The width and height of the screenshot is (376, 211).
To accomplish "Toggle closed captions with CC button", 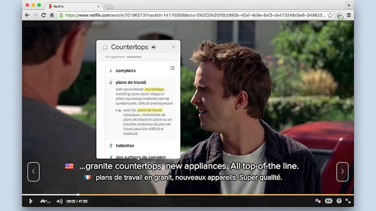I will 328,201.
